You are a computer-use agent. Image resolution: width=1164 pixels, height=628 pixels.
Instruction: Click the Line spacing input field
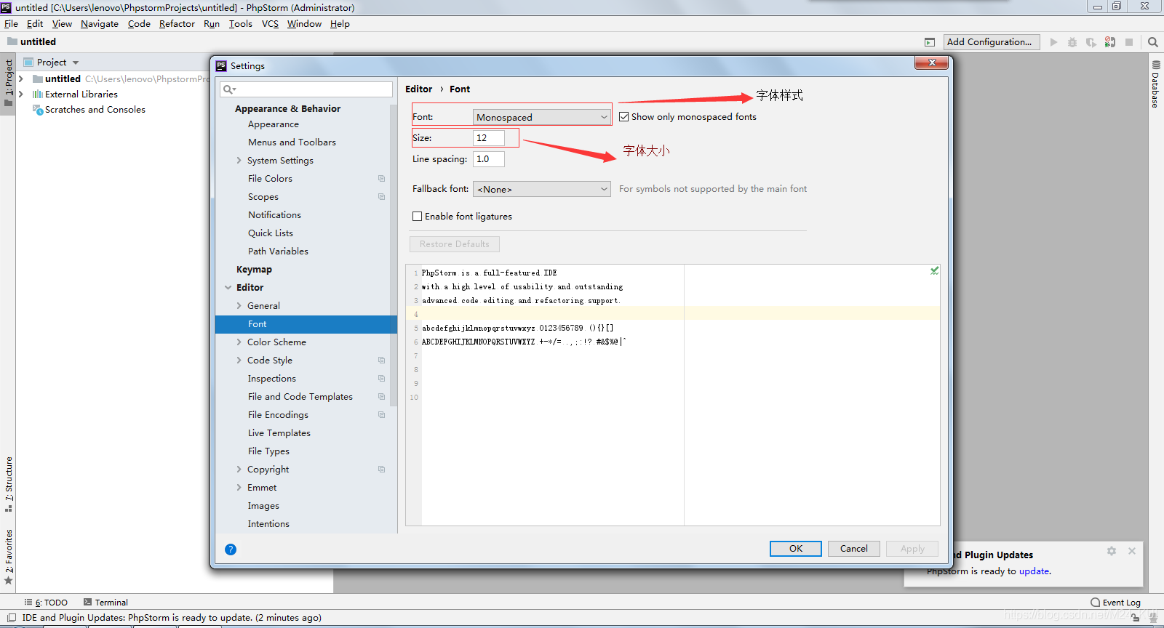(x=489, y=159)
